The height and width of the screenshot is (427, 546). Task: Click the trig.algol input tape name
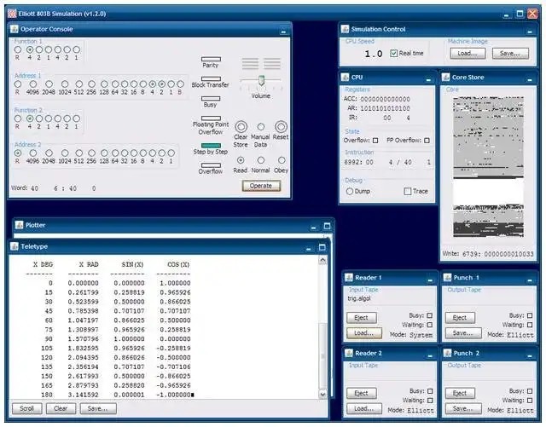point(359,298)
